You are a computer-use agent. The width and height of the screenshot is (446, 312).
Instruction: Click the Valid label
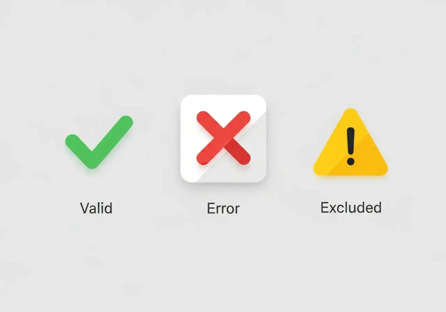click(96, 208)
